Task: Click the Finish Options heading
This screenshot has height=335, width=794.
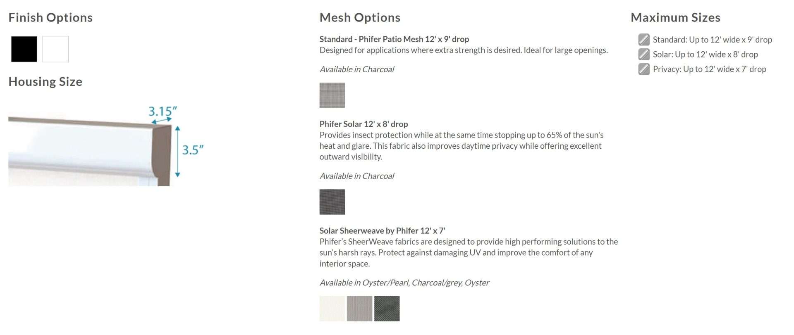Action: coord(50,17)
